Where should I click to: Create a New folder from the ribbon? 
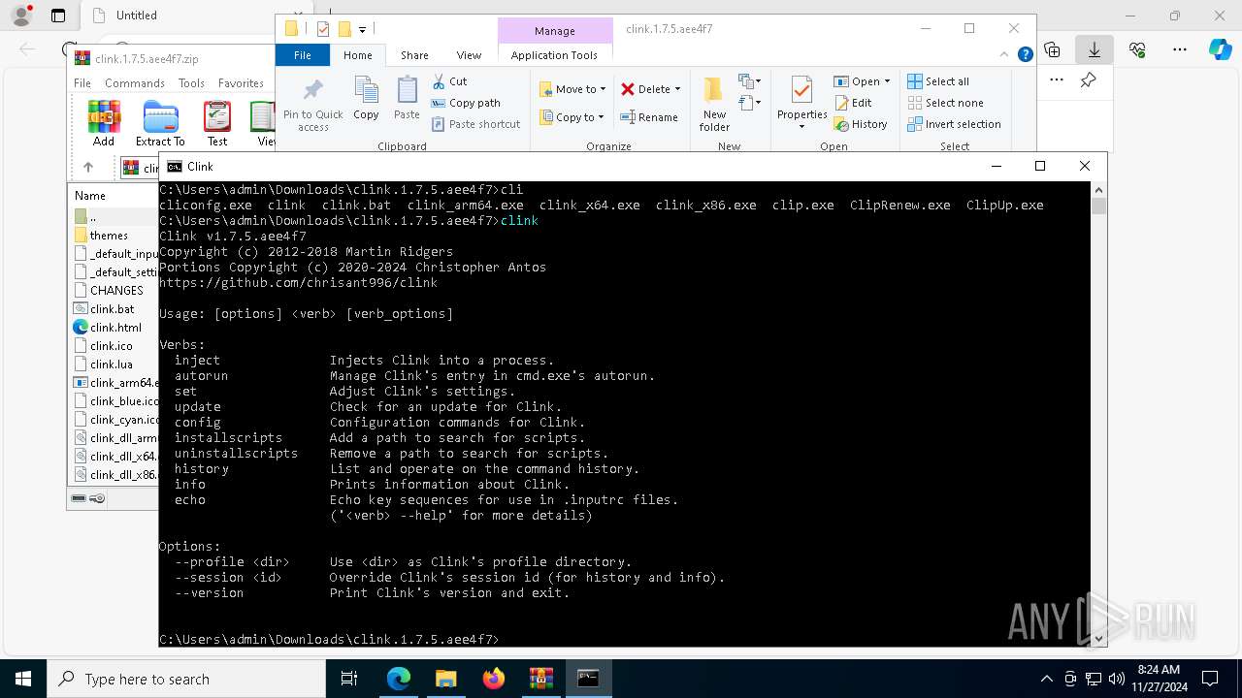pyautogui.click(x=714, y=104)
